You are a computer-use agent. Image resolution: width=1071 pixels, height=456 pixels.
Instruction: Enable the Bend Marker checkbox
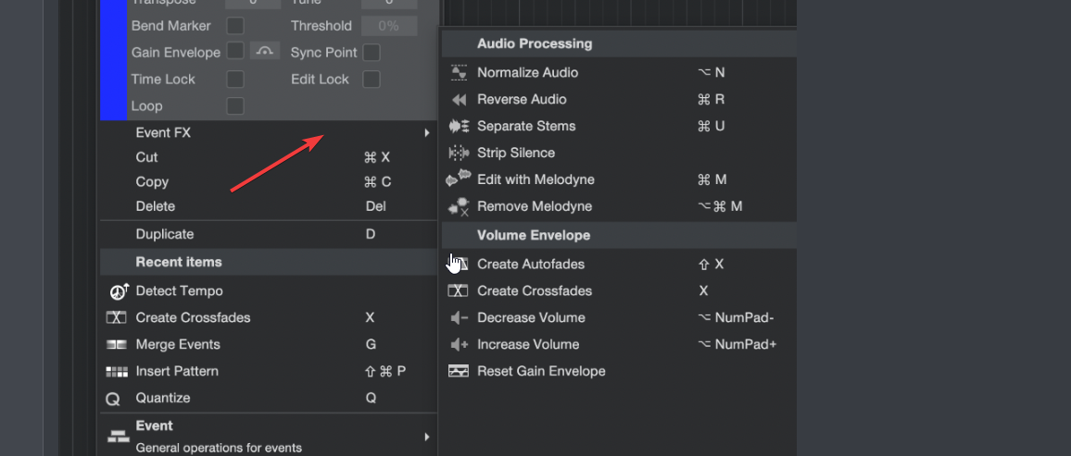click(x=235, y=26)
